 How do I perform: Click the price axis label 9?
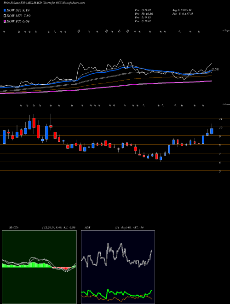tap(220, 136)
